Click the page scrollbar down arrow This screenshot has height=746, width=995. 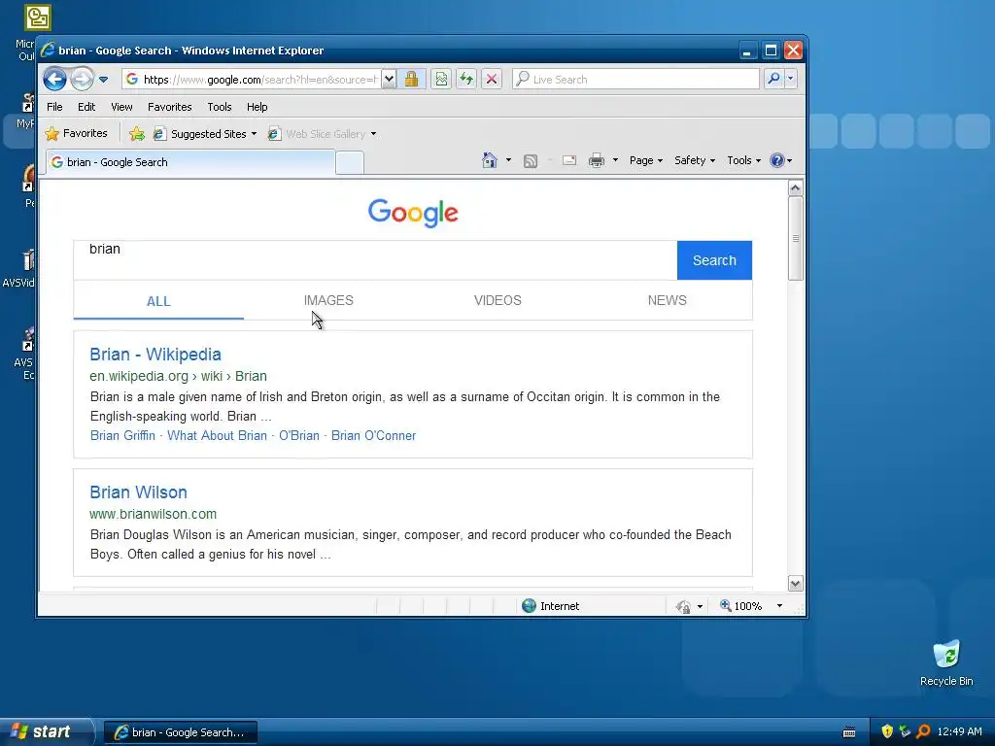click(795, 583)
